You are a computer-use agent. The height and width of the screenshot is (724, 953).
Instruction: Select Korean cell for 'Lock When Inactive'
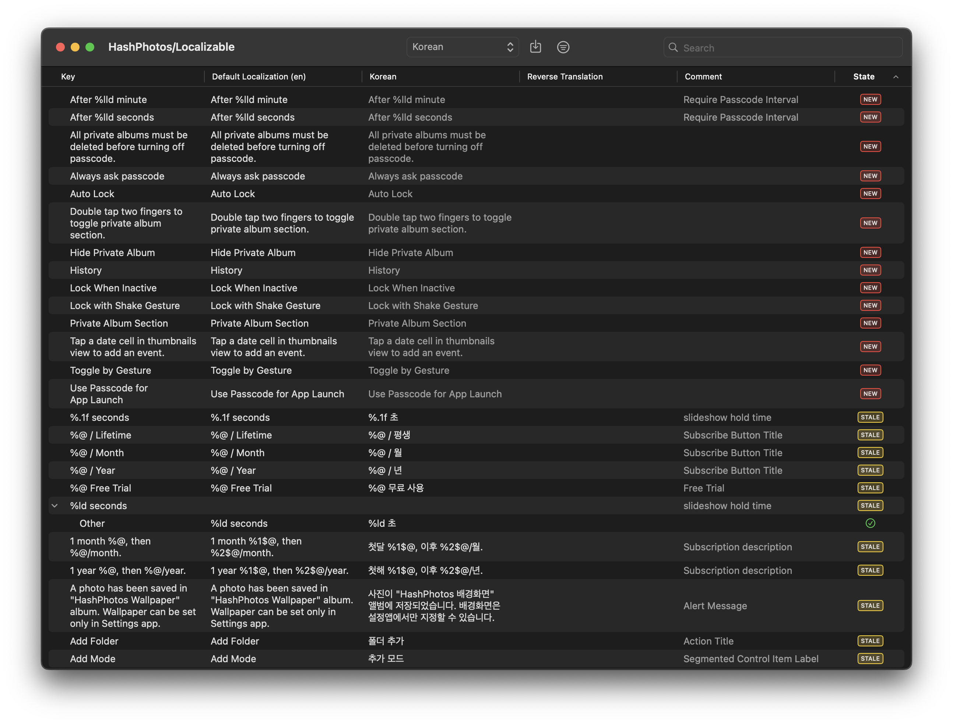(x=411, y=288)
